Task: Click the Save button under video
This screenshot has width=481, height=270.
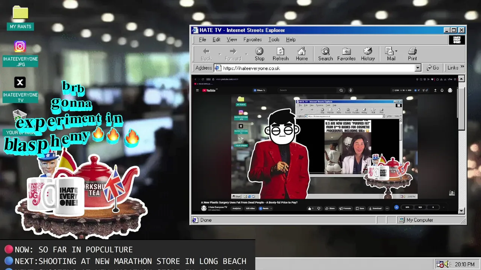Action: [x=360, y=208]
